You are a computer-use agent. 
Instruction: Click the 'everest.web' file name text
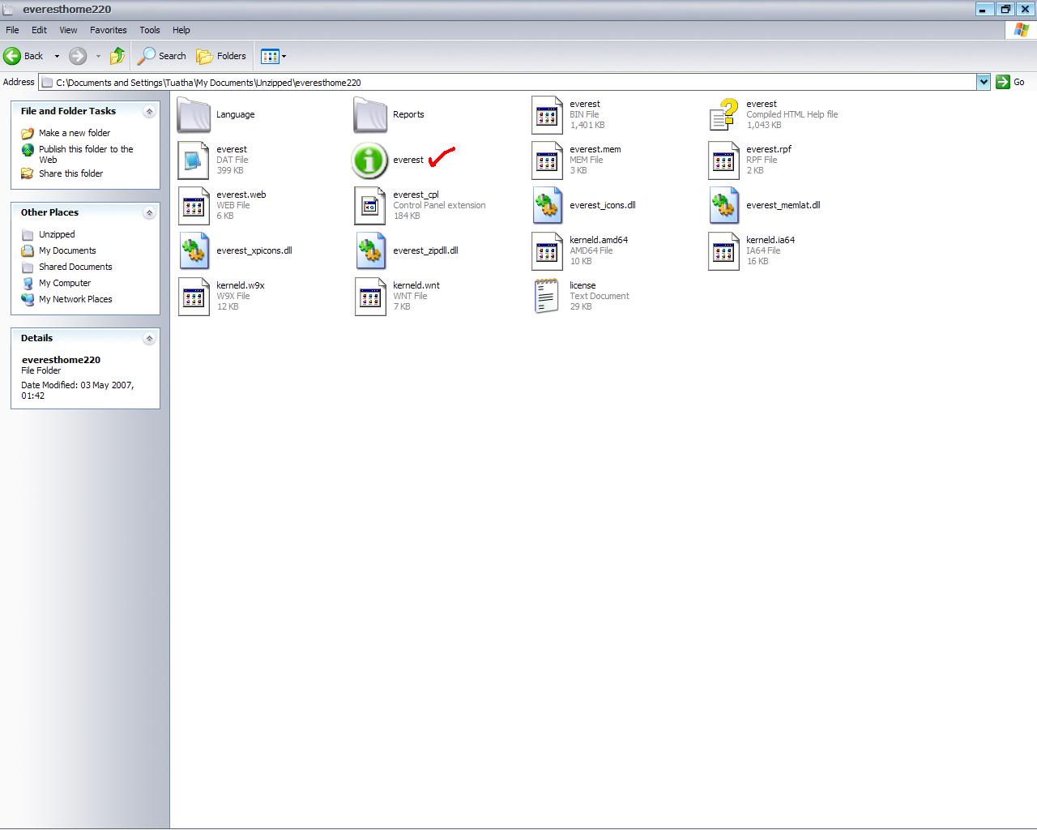[x=241, y=195]
